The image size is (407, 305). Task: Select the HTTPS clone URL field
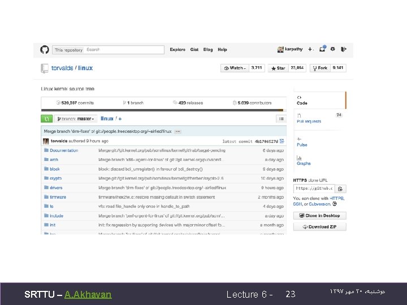[314, 189]
